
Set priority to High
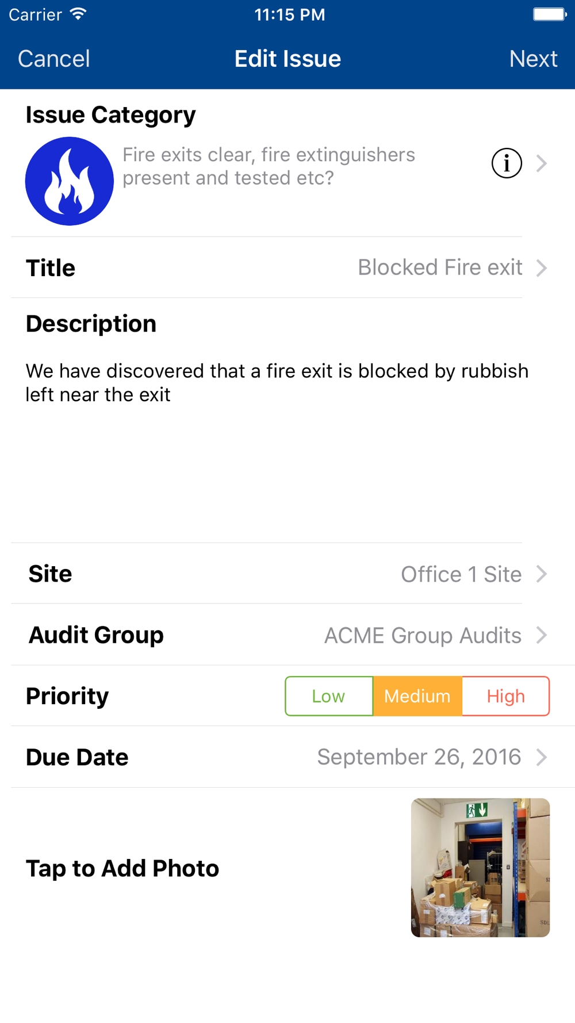[505, 696]
